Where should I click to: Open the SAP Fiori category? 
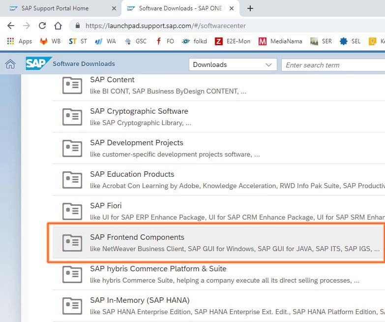[x=106, y=205]
